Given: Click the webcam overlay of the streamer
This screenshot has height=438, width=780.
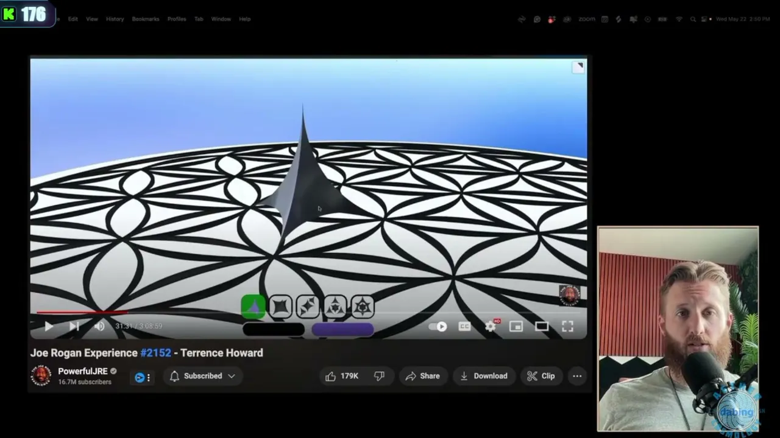Looking at the screenshot, I should pyautogui.click(x=678, y=329).
